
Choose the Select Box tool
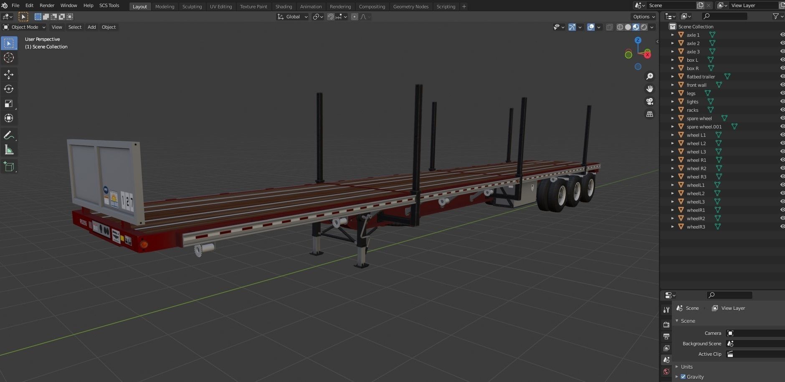point(9,43)
